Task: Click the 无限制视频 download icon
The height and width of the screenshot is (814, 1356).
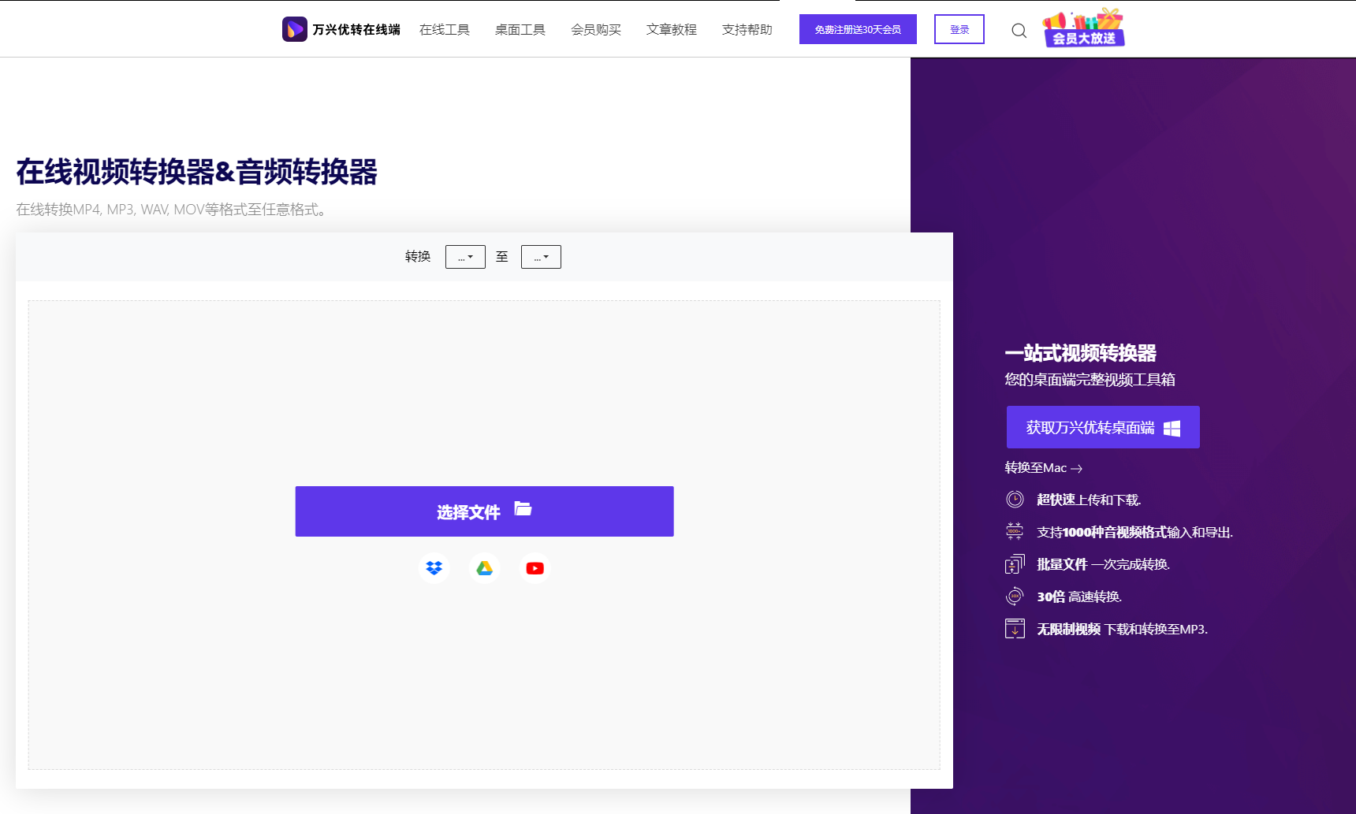Action: 1015,629
